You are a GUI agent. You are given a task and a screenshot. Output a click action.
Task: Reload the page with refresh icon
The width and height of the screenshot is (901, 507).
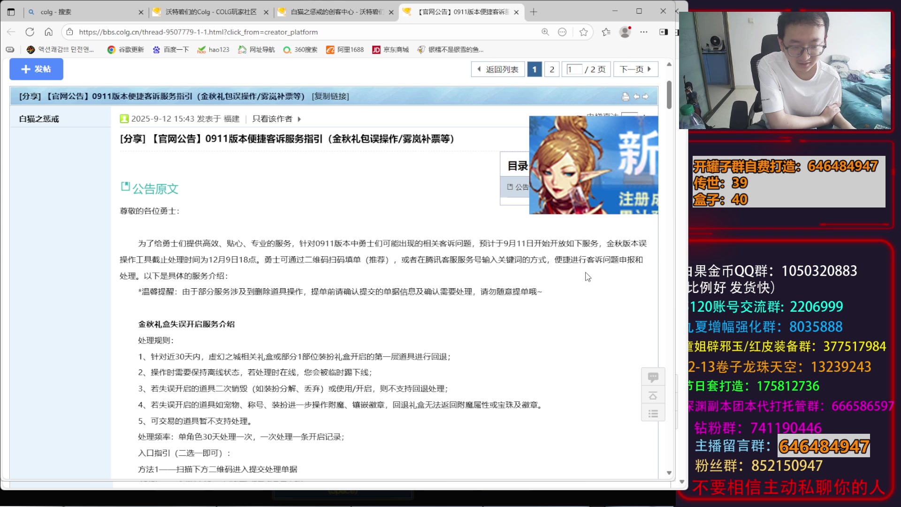coord(30,32)
